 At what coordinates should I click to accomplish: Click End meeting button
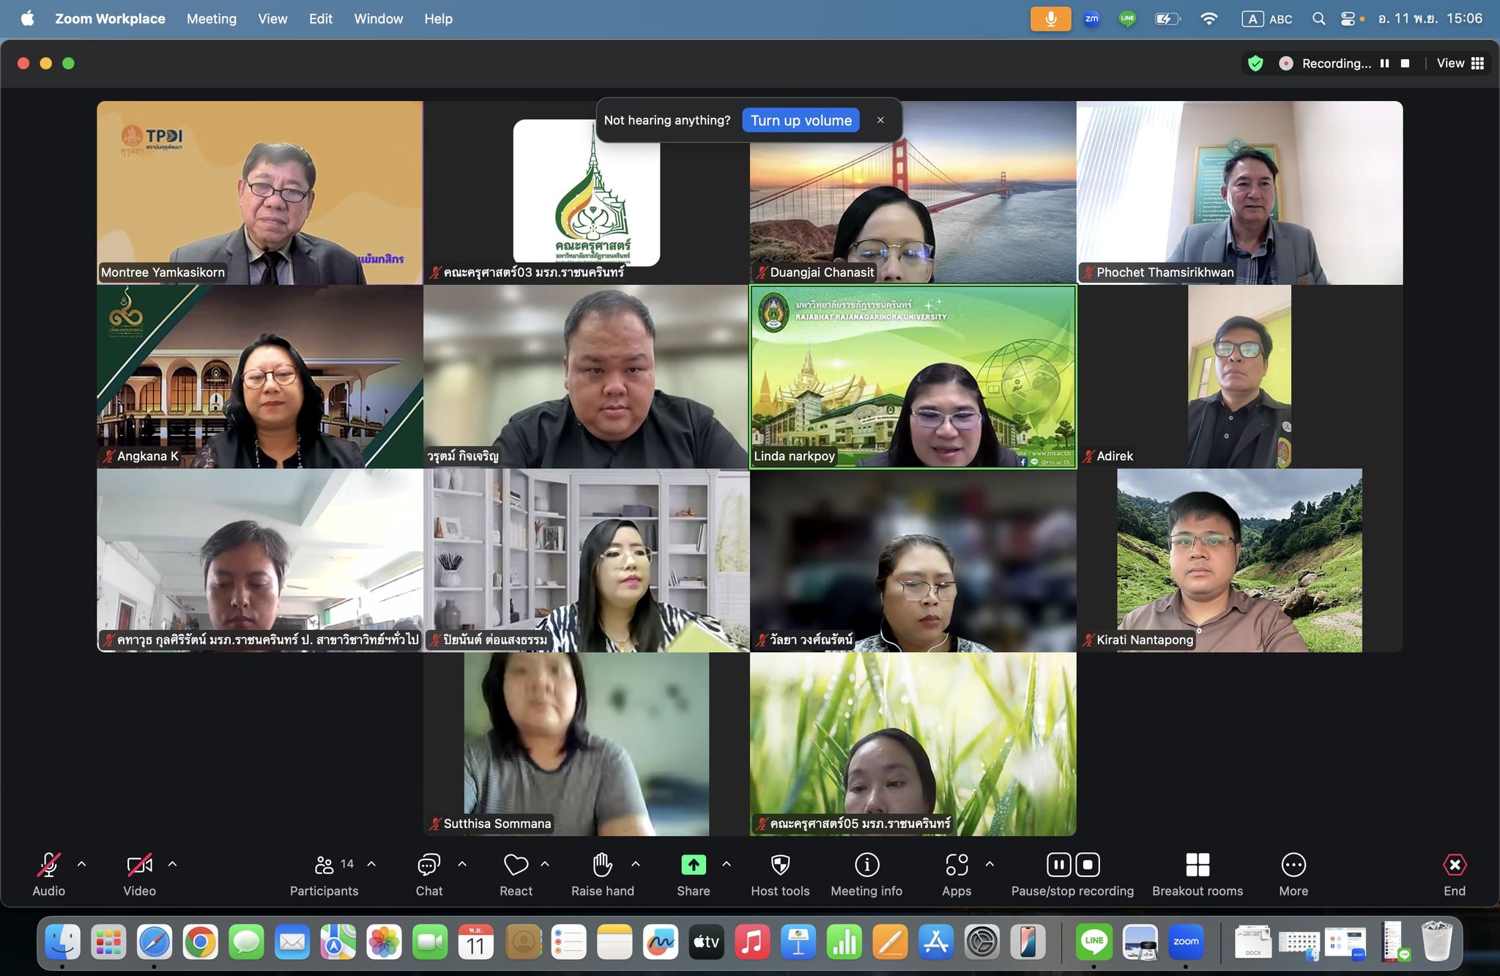tap(1454, 866)
